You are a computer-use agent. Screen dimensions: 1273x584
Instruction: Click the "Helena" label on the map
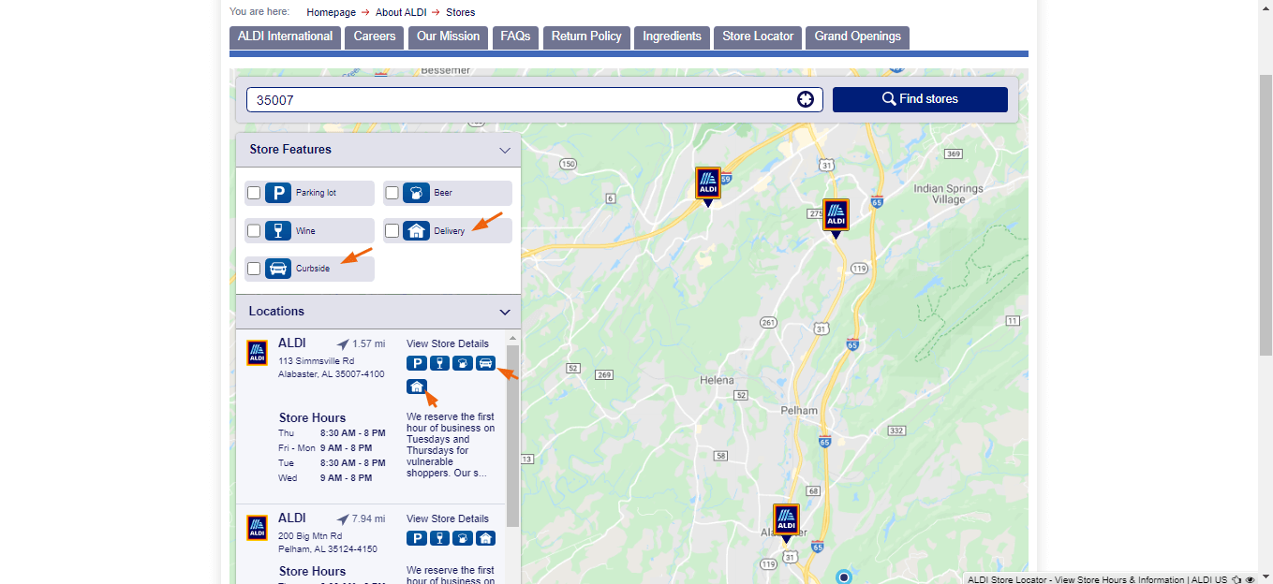718,381
